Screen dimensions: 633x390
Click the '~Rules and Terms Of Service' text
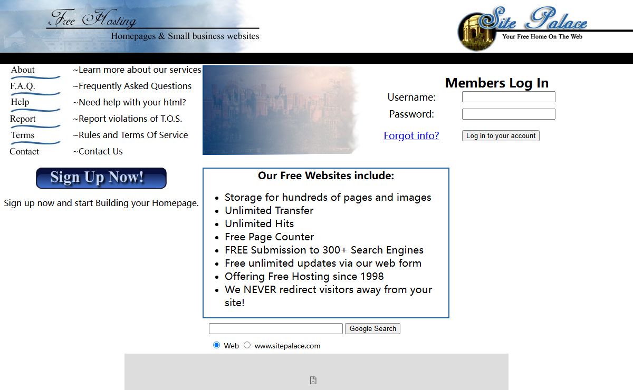click(x=130, y=135)
